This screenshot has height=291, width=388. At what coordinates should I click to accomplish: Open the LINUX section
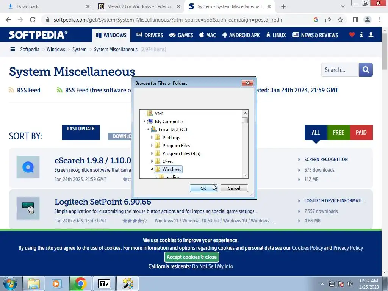(x=276, y=35)
